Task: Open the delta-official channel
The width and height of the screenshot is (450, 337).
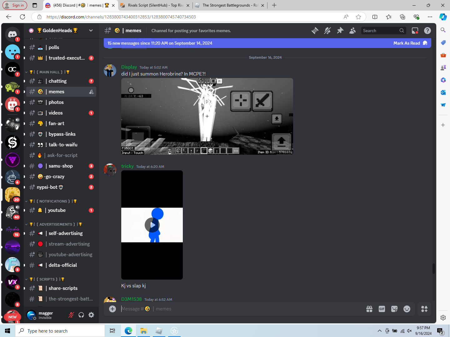Action: (x=61, y=265)
